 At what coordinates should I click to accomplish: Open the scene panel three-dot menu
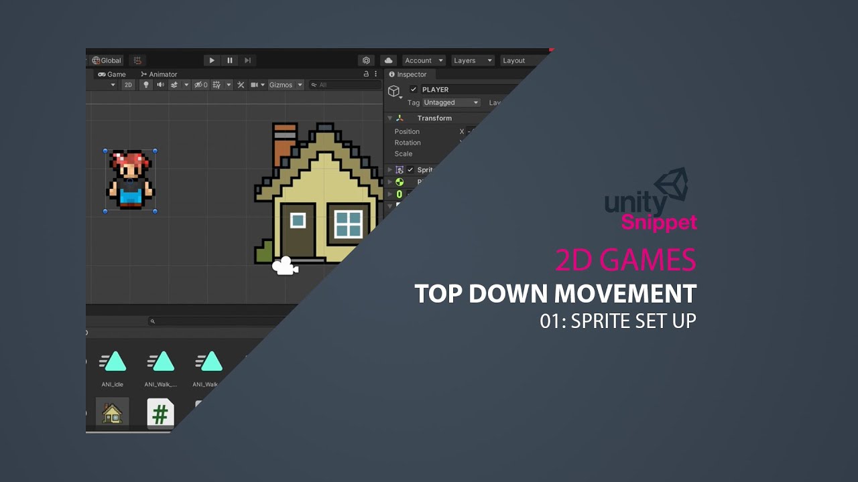click(x=375, y=74)
